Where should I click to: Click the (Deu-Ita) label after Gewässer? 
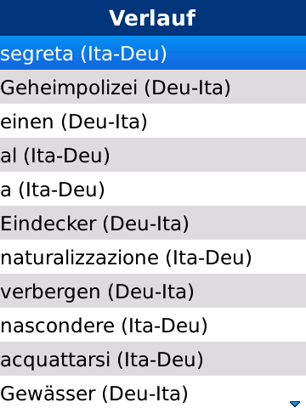tap(144, 394)
